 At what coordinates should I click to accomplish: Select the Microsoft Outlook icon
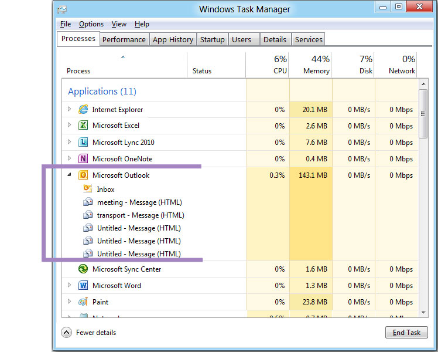click(83, 175)
